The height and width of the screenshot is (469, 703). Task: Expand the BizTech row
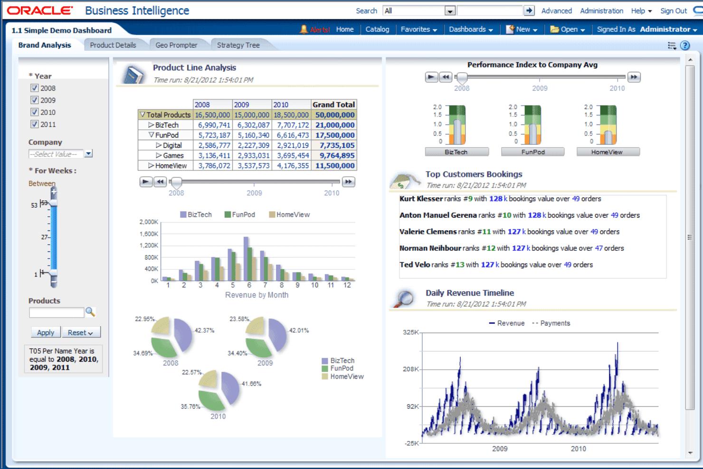[x=151, y=125]
